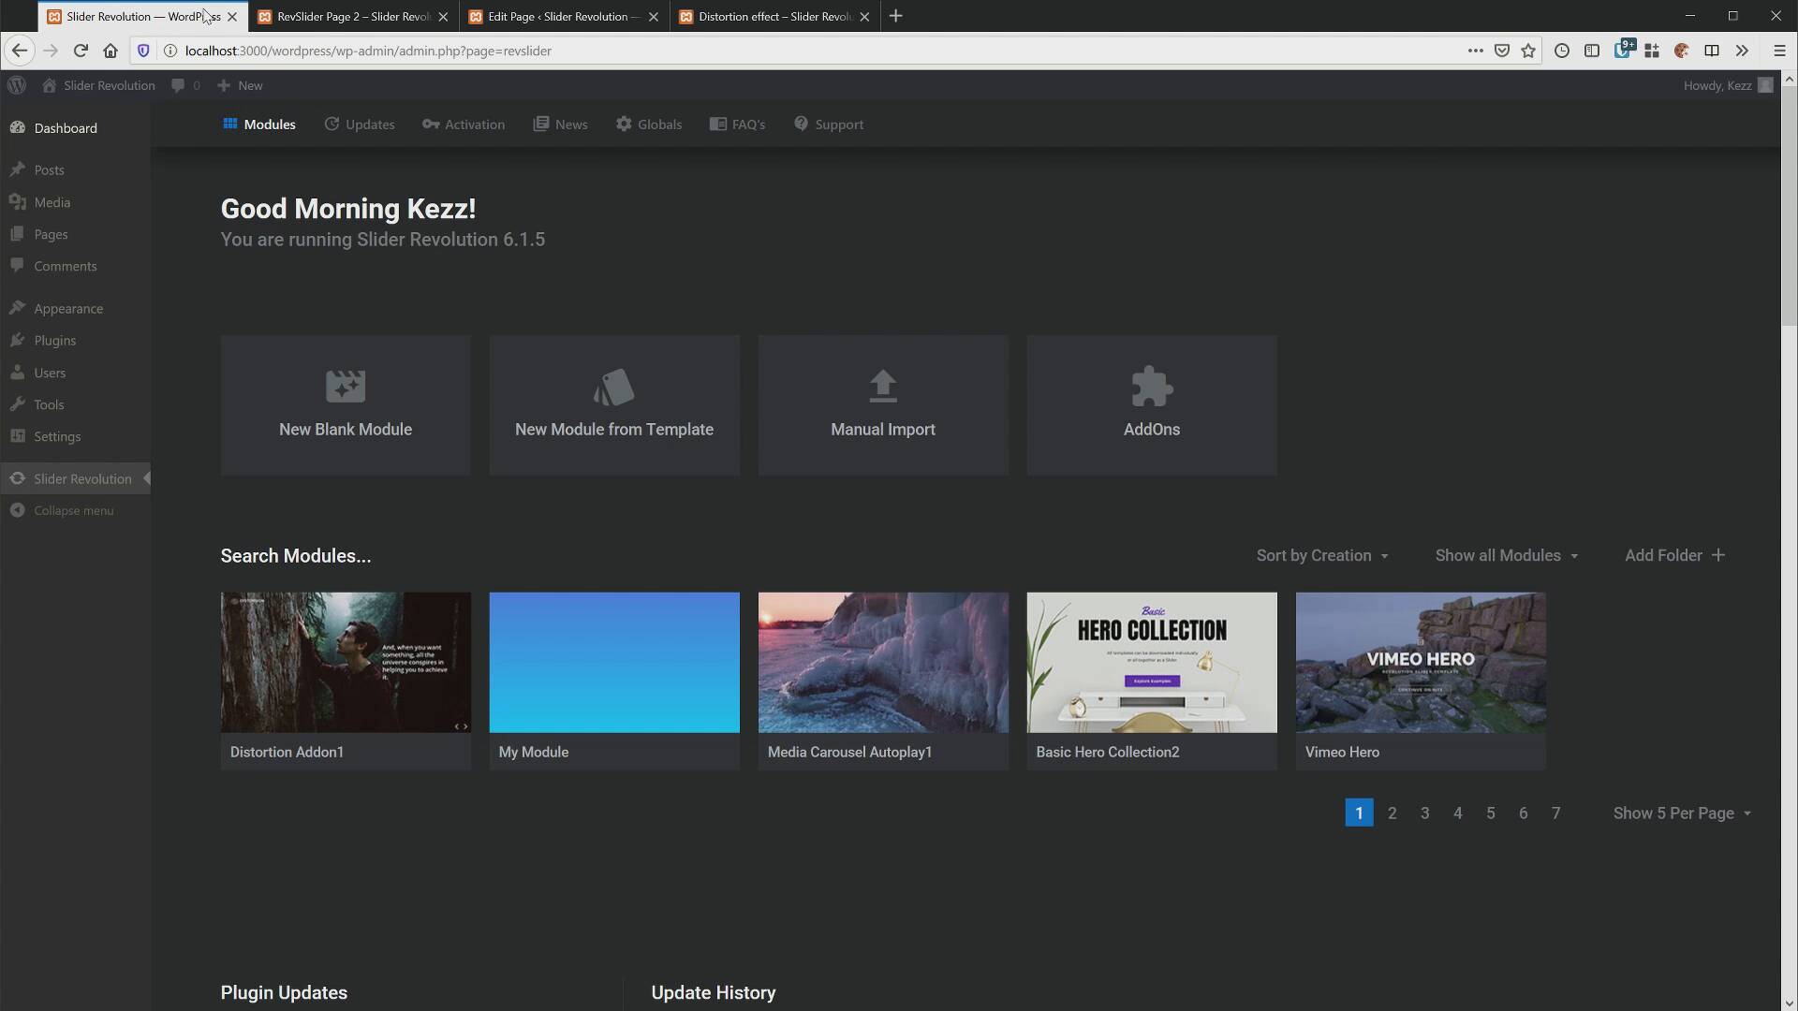This screenshot has width=1798, height=1011.
Task: Click the Manual Import upload icon
Action: [x=882, y=387]
